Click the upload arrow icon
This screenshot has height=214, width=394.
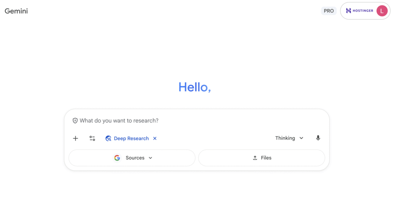(x=255, y=158)
